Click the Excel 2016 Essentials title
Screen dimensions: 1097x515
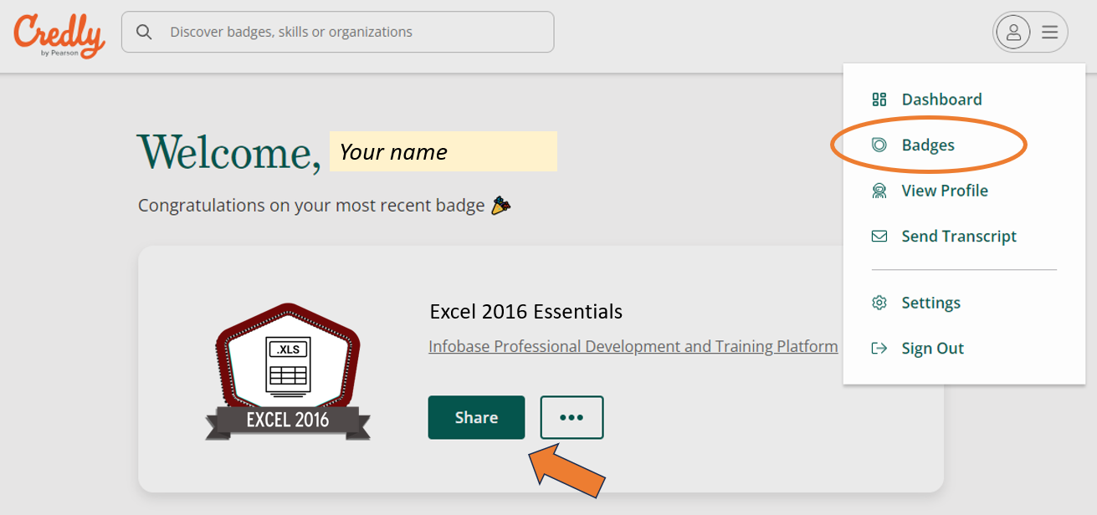pyautogui.click(x=526, y=312)
